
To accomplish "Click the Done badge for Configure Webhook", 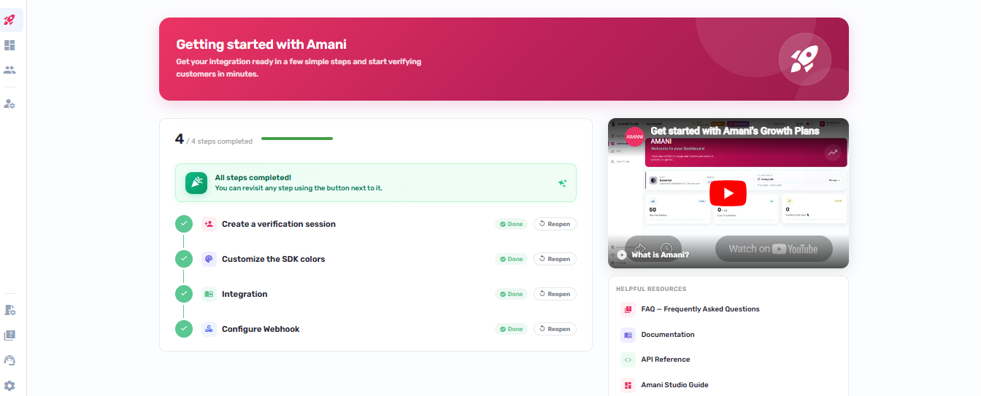I will point(511,329).
